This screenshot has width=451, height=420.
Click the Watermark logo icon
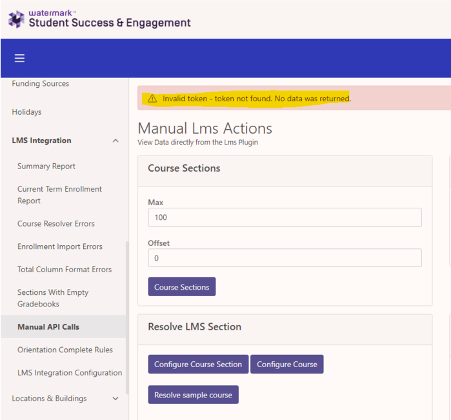click(16, 19)
